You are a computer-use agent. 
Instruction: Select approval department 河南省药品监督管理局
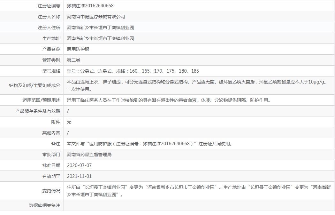click(x=89, y=155)
